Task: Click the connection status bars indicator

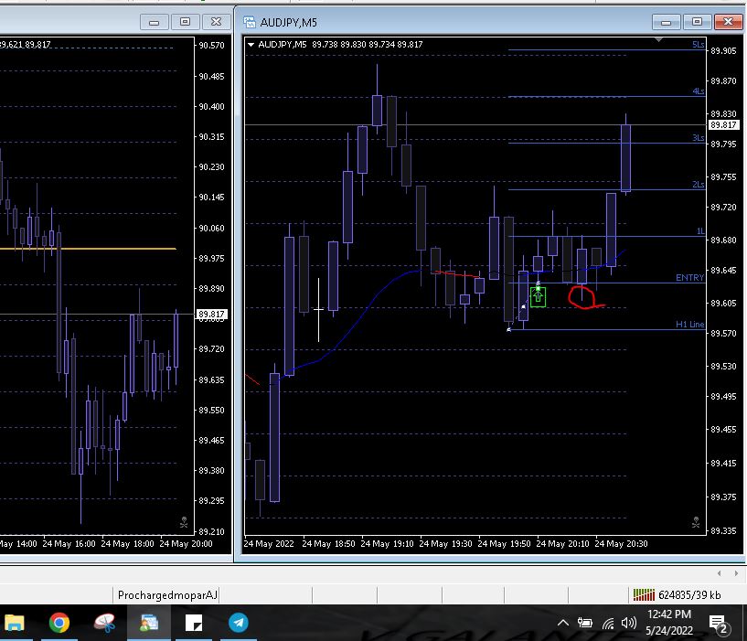Action: coord(644,594)
